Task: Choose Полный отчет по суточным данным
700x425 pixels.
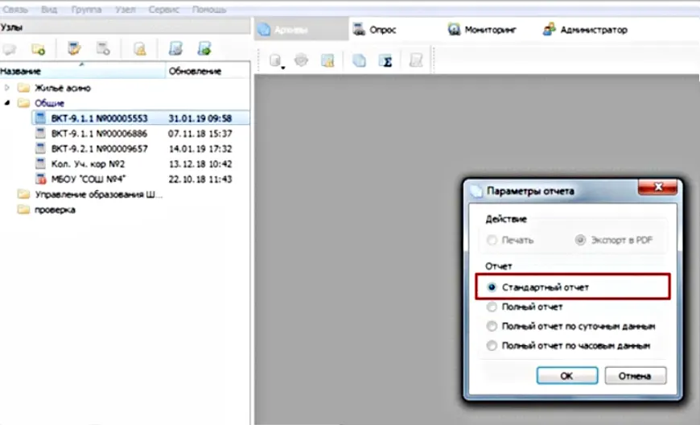Action: point(492,326)
